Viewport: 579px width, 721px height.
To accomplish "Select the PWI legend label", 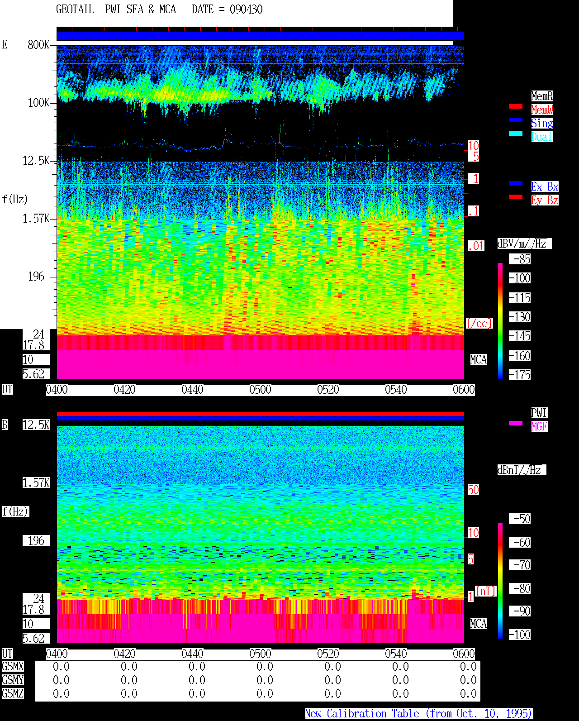I will (539, 413).
